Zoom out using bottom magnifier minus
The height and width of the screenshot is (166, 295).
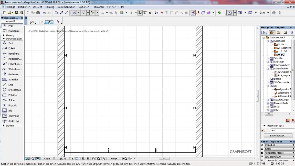click(x=88, y=159)
